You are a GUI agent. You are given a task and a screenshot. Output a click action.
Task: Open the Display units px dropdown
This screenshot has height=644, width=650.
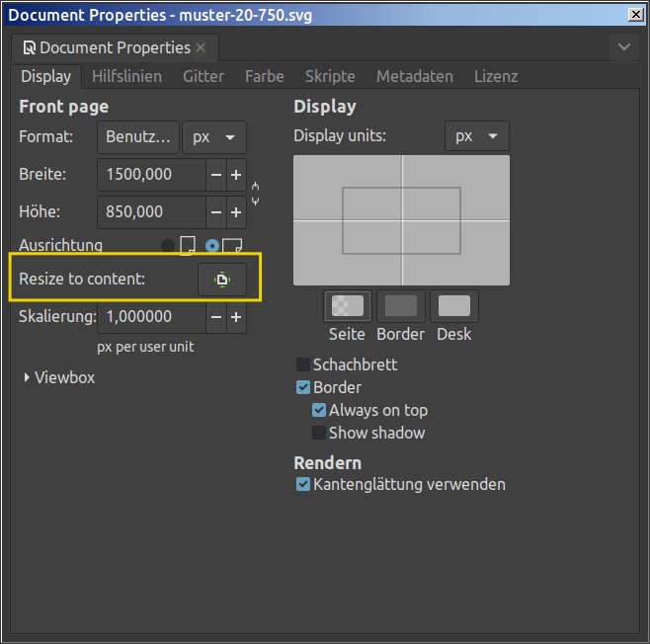(476, 137)
